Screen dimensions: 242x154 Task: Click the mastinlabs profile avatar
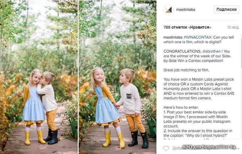tap(168, 10)
